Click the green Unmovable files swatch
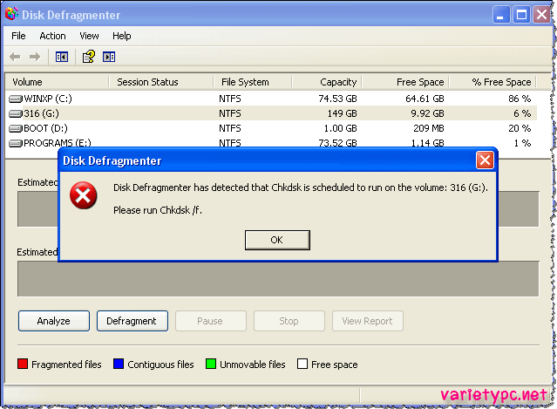Screen dimensions: 557x409 click(x=211, y=364)
